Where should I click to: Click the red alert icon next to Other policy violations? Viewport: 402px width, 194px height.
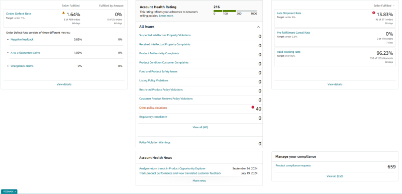coord(253,107)
